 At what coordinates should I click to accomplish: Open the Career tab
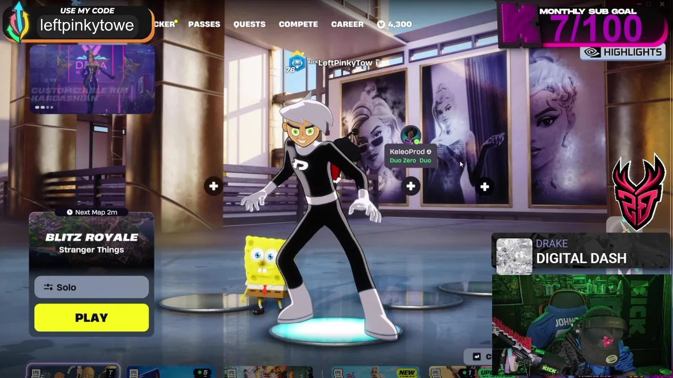tap(347, 24)
